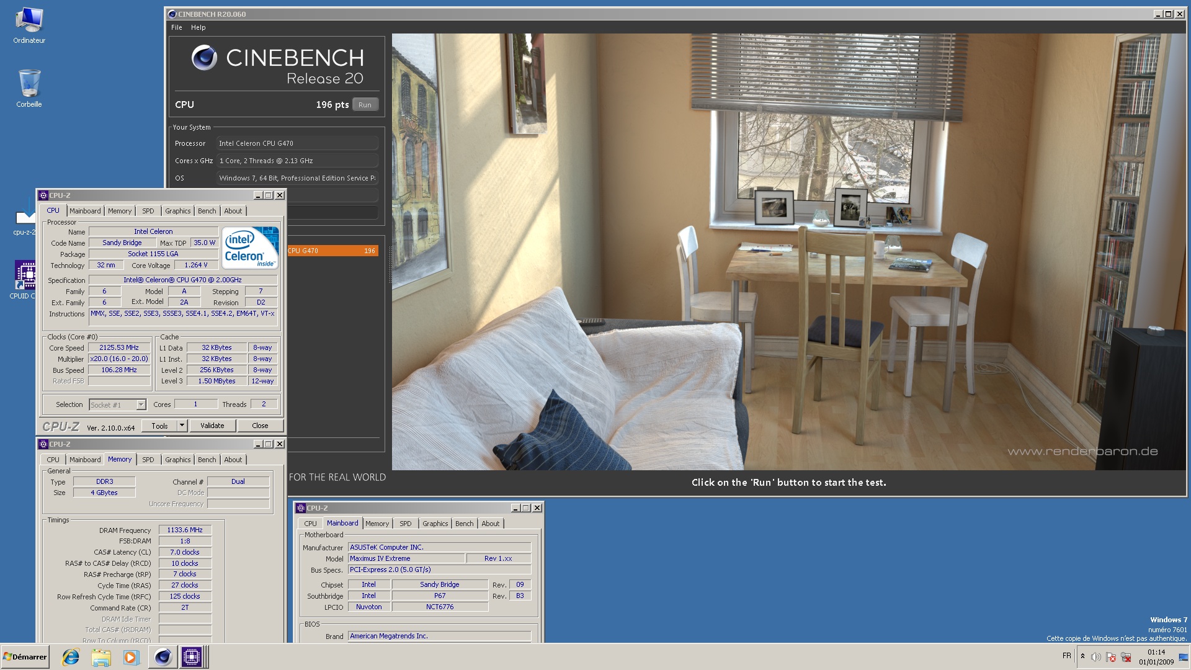Screen dimensions: 1191x670
Task: Switch to Cinebench via its taskbar button
Action: (x=163, y=657)
